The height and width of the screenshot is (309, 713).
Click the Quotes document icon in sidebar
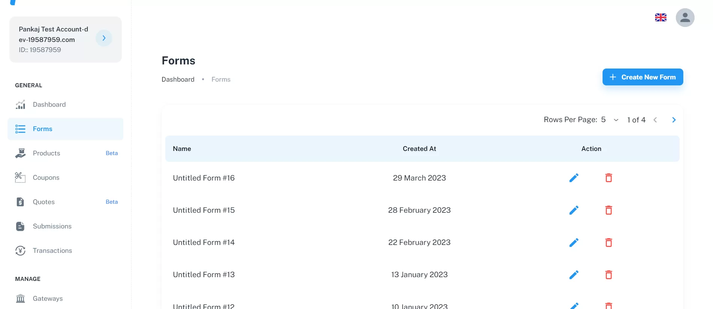(x=20, y=202)
